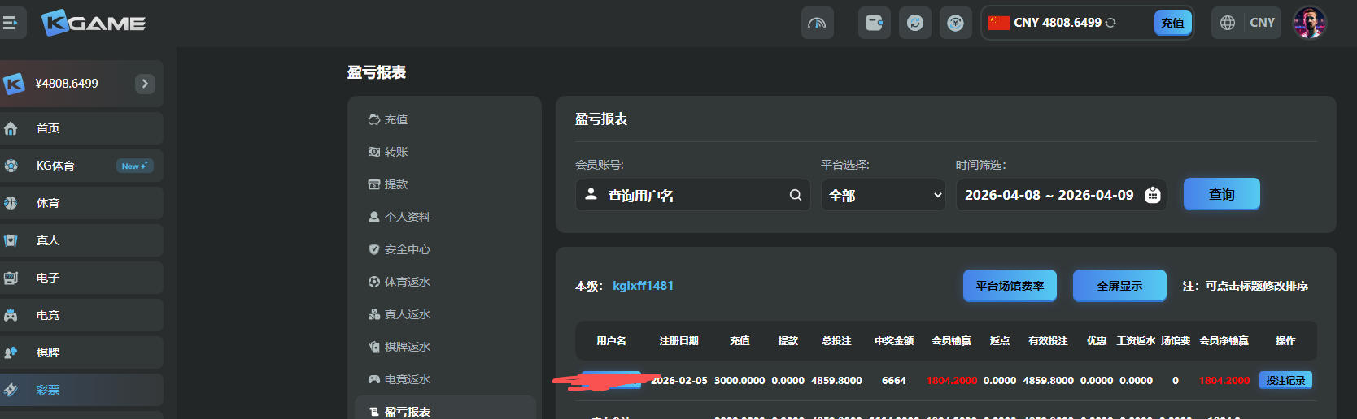1357x419 pixels.
Task: Click the 投注记录 button in table row
Action: (1285, 380)
